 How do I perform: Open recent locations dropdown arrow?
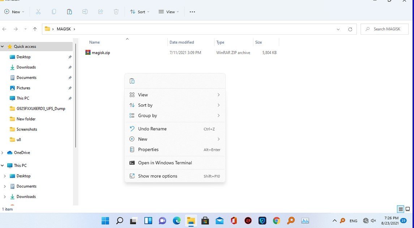[25, 29]
